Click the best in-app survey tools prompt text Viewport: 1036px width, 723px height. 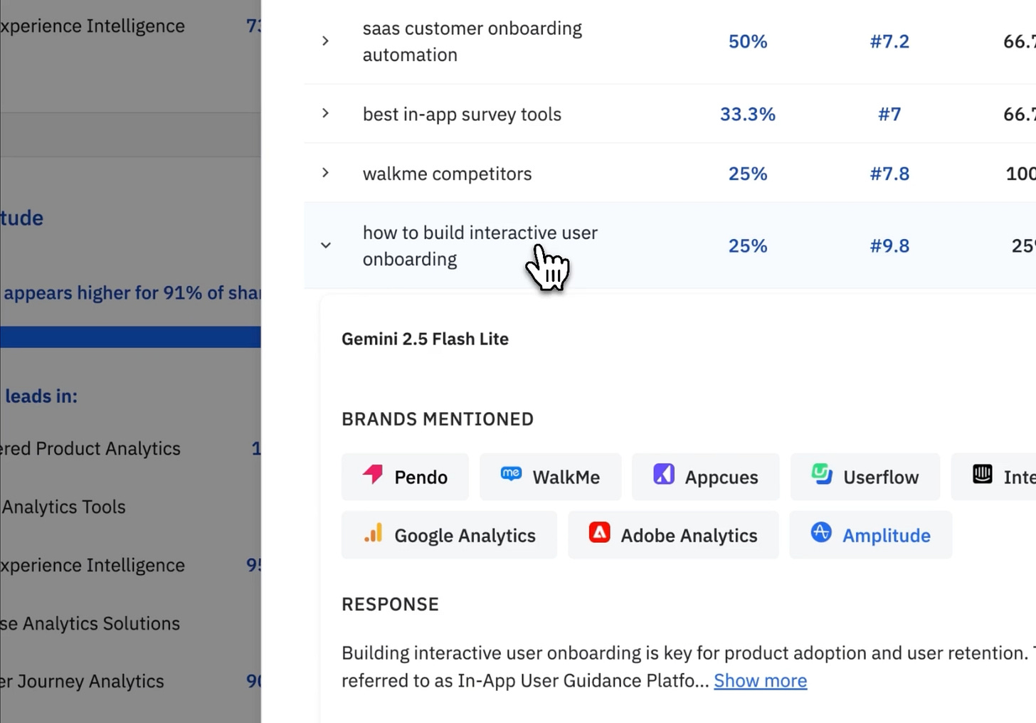tap(462, 114)
